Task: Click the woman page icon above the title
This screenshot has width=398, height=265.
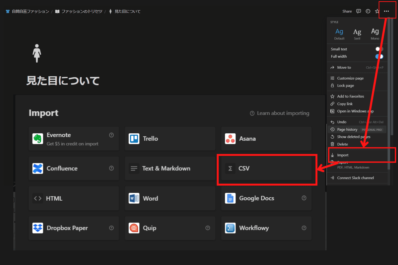Action: pos(36,53)
